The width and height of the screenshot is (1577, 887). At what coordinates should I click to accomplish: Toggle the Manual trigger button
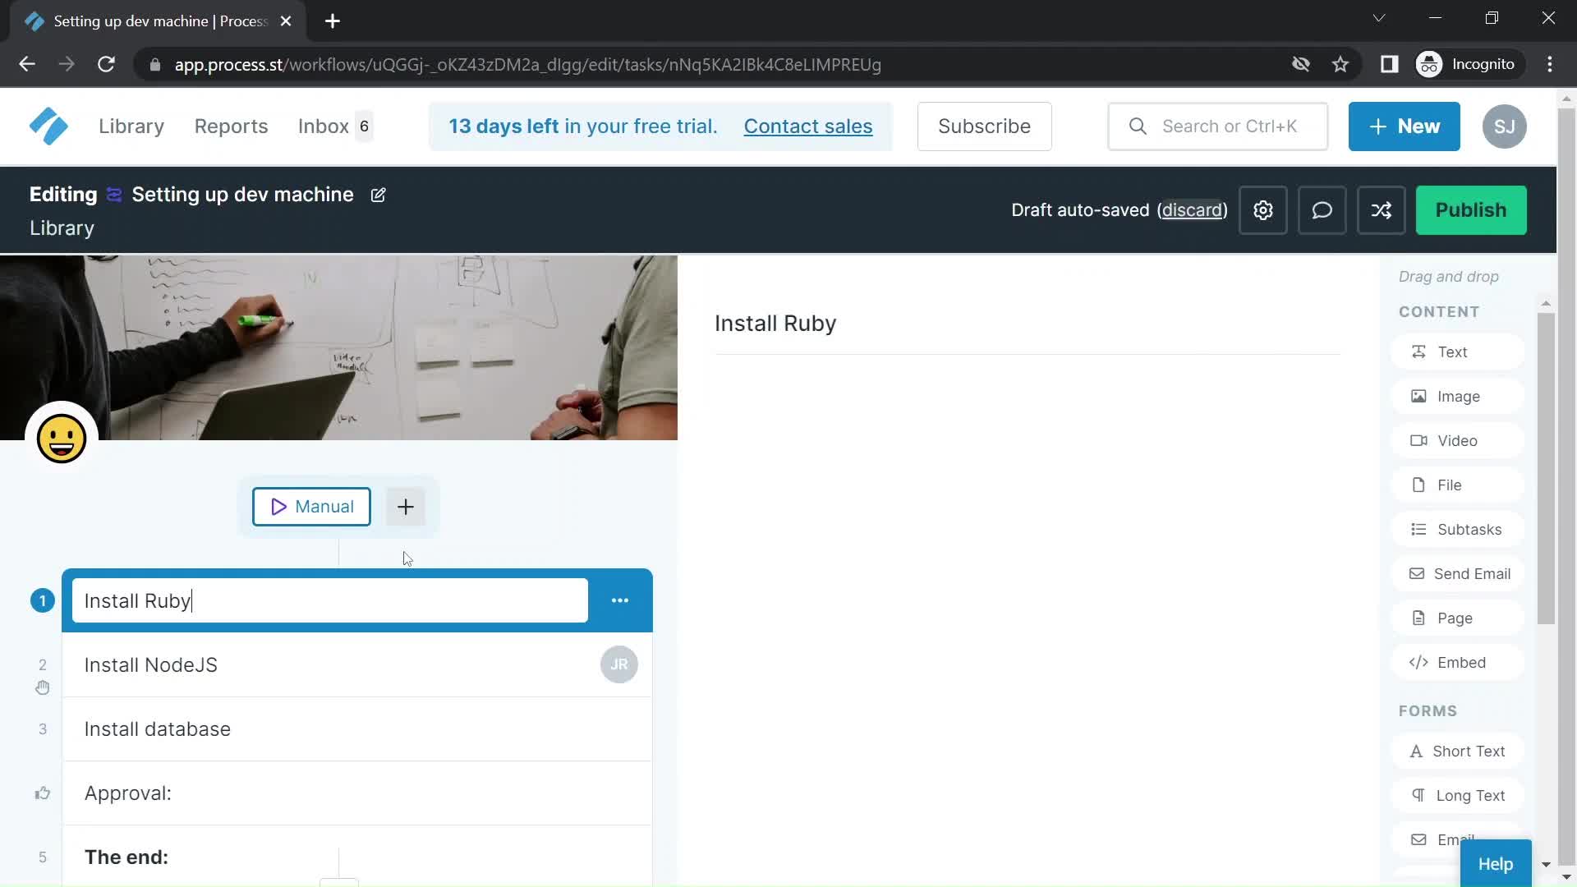point(310,507)
